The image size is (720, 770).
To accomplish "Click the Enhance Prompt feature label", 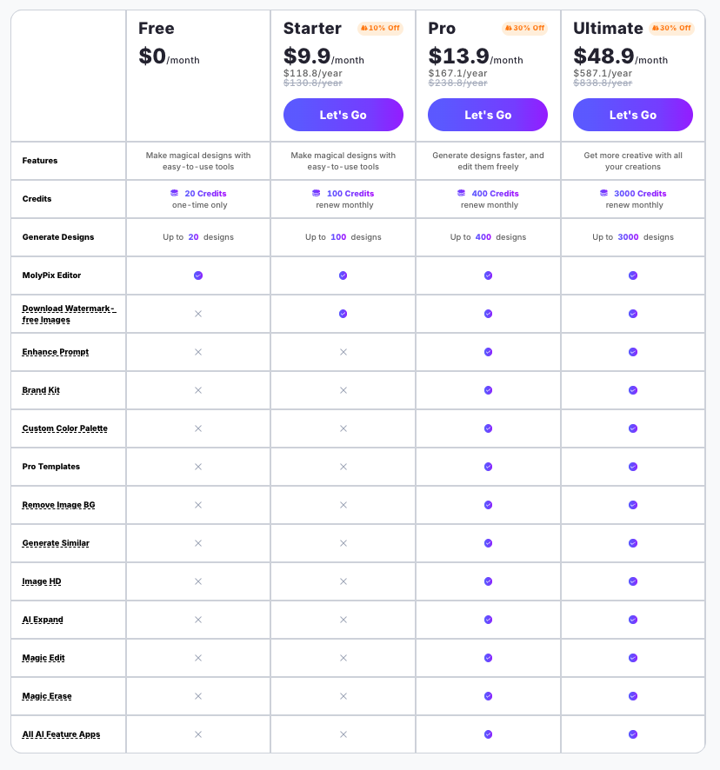I will (x=56, y=352).
